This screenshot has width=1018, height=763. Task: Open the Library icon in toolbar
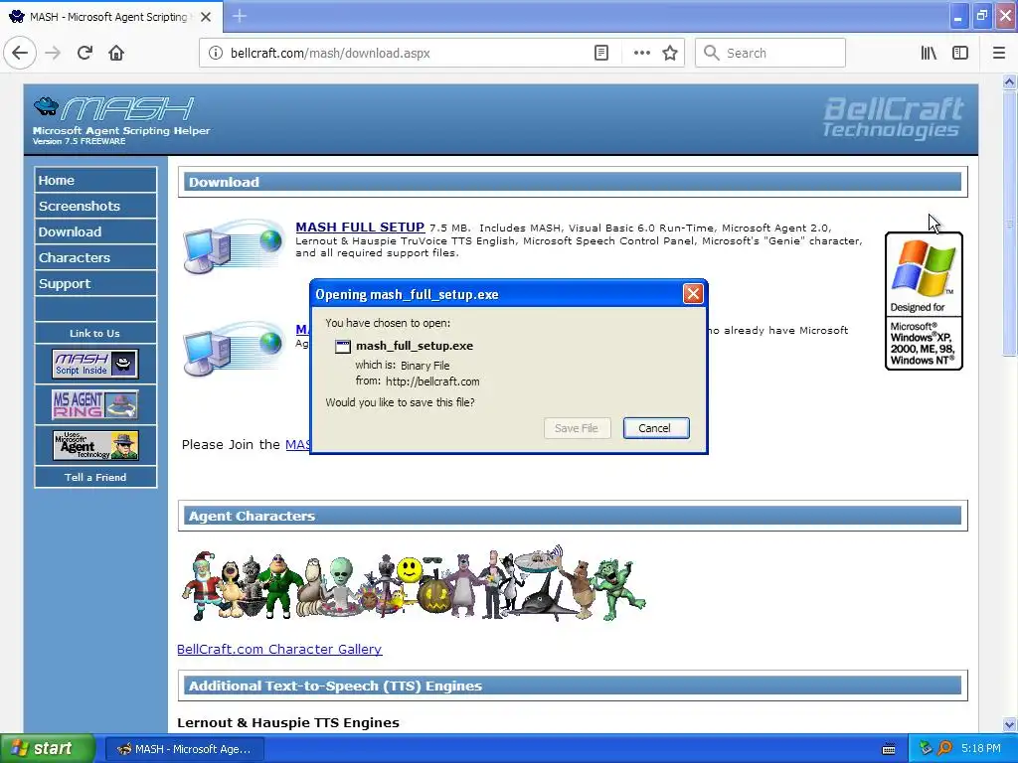coord(929,54)
